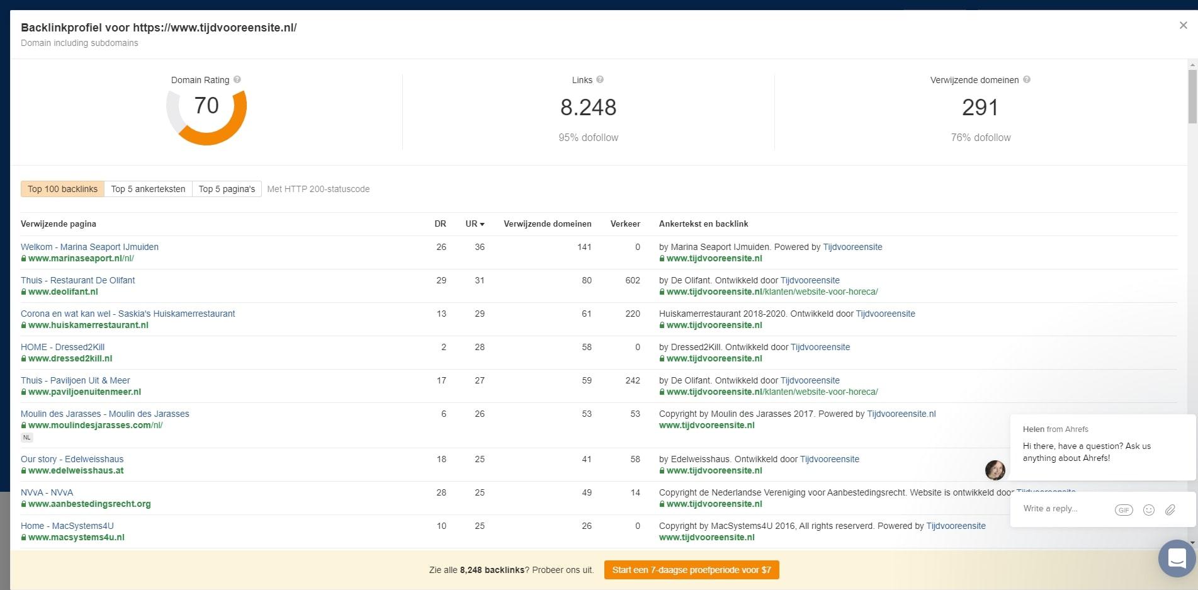
Task: Select the Top 100 backlinks tab
Action: [x=62, y=189]
